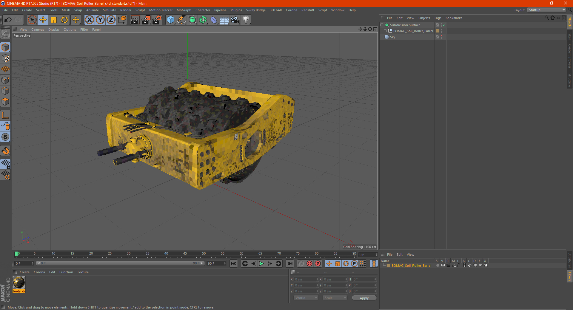Viewport: 573px width, 310px height.
Task: Toggle Autokeying button
Action: point(309,263)
